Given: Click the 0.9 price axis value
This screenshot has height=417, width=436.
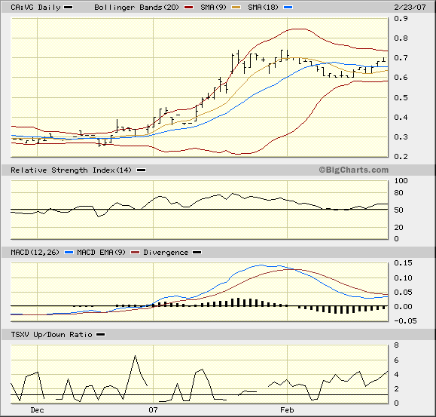Looking at the screenshot, I should tap(401, 19).
